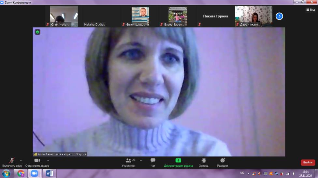Start screen share via Демонстрация экрана
This screenshot has height=178, width=318.
pos(178,162)
